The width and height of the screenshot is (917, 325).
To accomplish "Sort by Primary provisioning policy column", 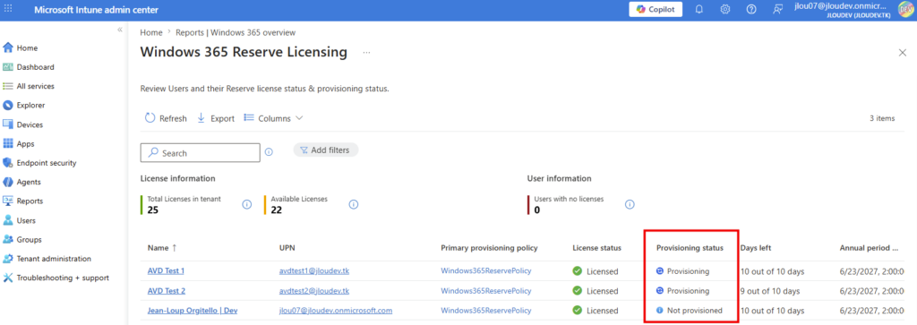I will [x=489, y=248].
